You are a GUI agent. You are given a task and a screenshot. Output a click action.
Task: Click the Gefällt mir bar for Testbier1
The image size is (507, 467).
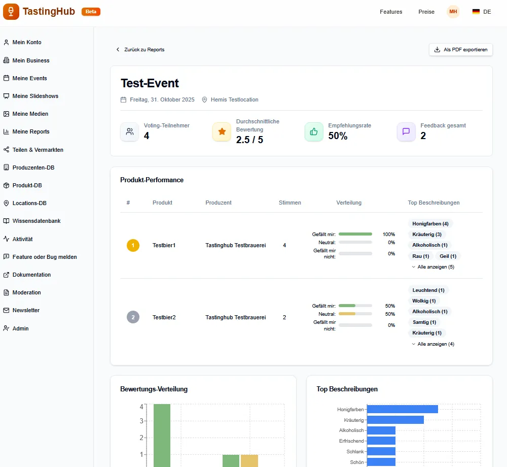(355, 235)
